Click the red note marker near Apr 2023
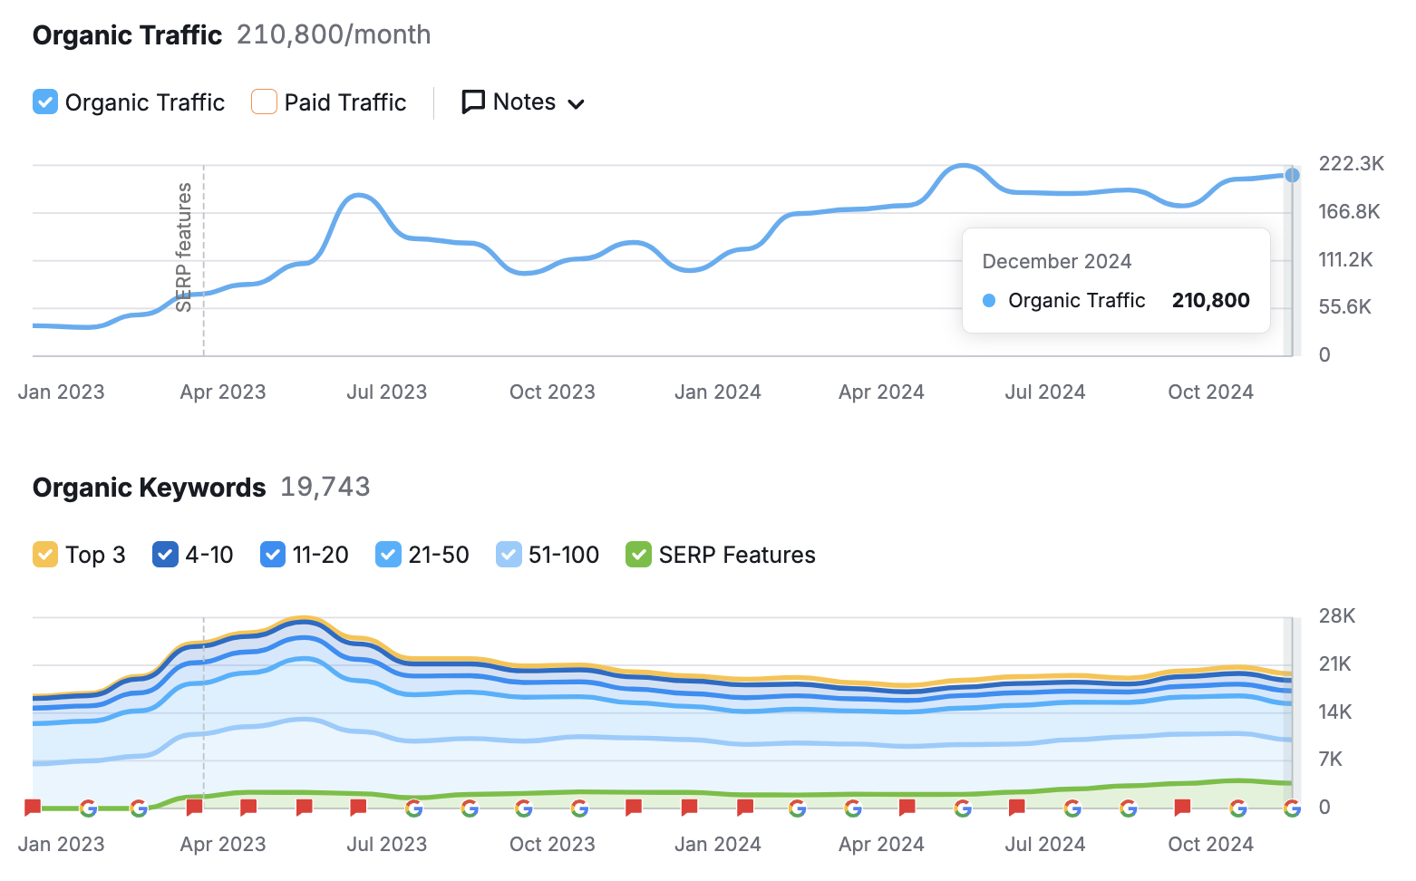 click(x=194, y=808)
